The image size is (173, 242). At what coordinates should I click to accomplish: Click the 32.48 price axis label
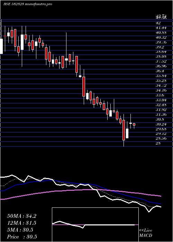click(161, 105)
